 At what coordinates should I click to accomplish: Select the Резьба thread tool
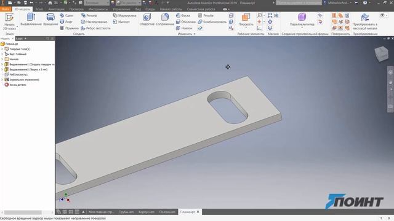pos(206,15)
